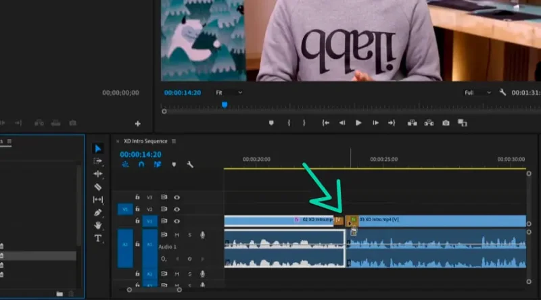The height and width of the screenshot is (300, 541).
Task: Choose the Track Select Forward tool
Action: point(98,161)
